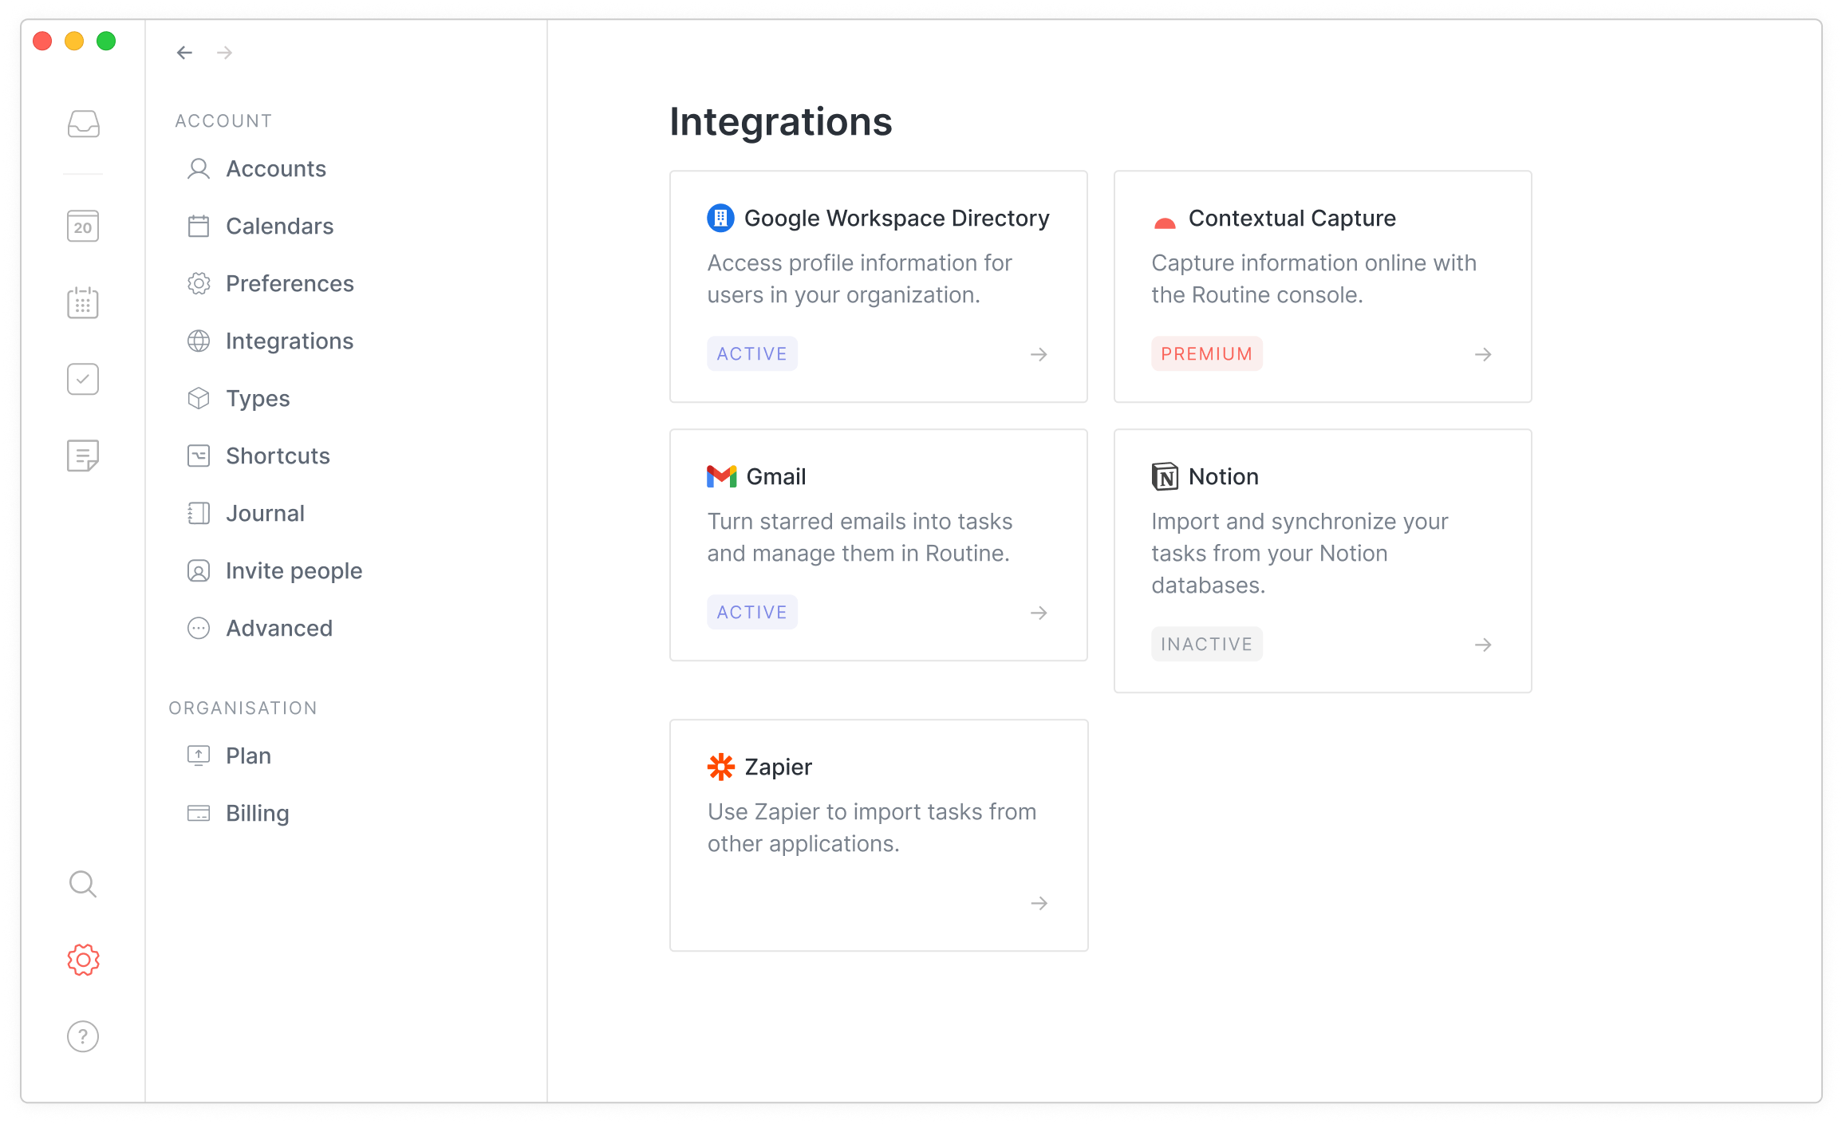Open the help question mark icon
The width and height of the screenshot is (1842, 1124).
(83, 1036)
